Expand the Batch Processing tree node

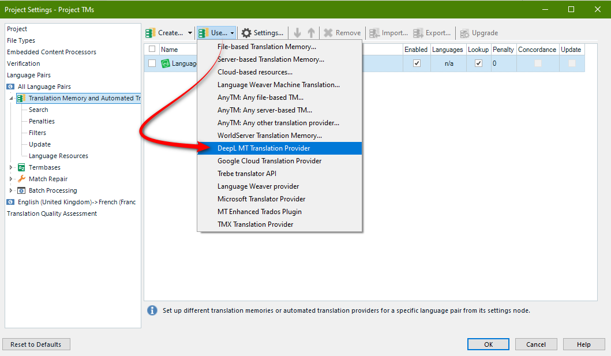(x=11, y=190)
